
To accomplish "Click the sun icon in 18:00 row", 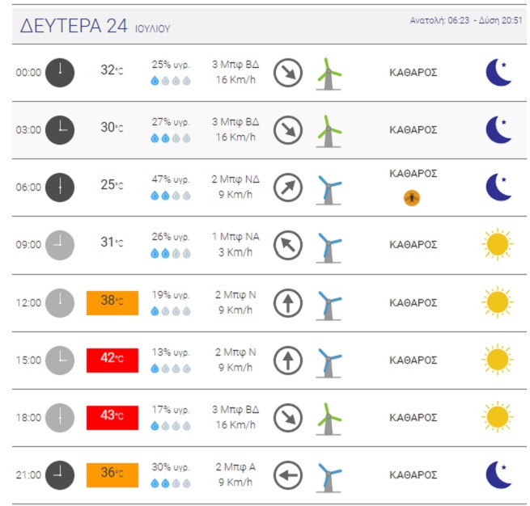I will (x=498, y=417).
